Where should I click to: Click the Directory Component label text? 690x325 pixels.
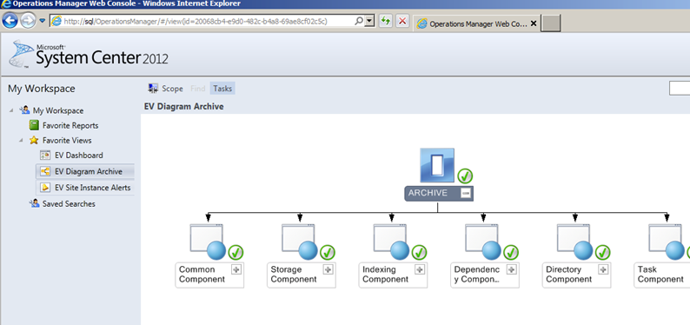(569, 275)
